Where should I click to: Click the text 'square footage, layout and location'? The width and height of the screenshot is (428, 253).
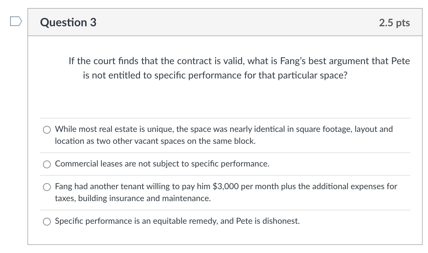[x=343, y=129]
